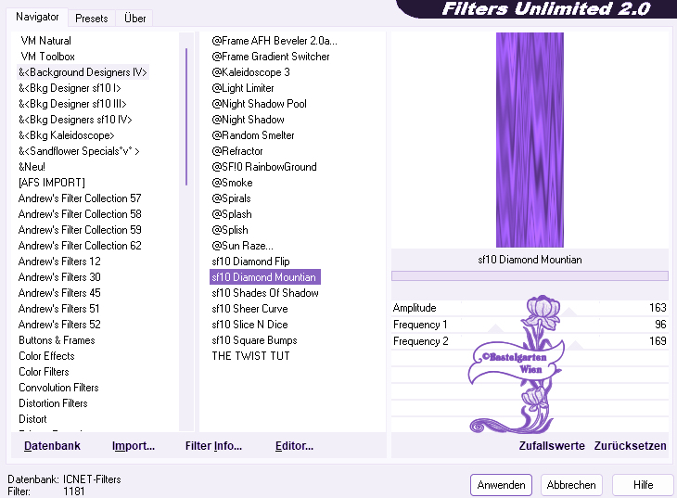677x498 pixels.
Task: Select sf10 Slice N Dice filter
Action: [x=250, y=325]
